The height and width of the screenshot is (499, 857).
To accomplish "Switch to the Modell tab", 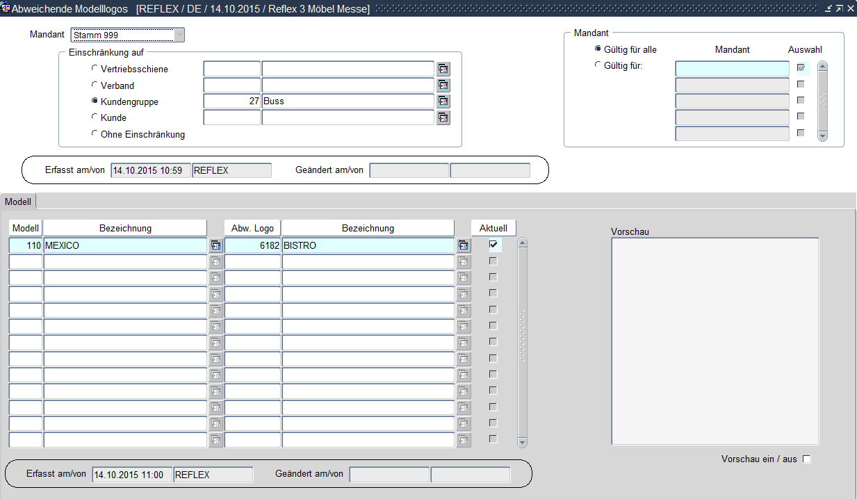I will coord(18,202).
